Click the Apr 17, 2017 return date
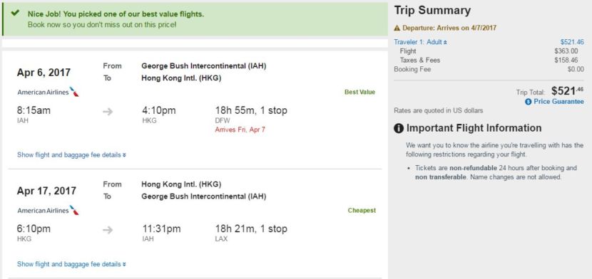 [x=46, y=191]
